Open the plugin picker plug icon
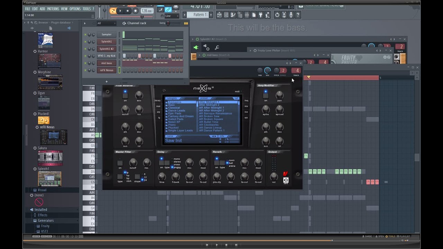The height and width of the screenshot is (249, 443). (261, 15)
